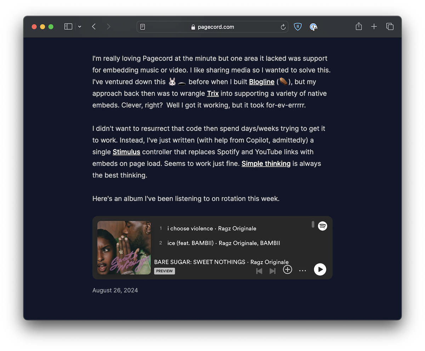Open the 1Password extension icon

click(x=313, y=27)
